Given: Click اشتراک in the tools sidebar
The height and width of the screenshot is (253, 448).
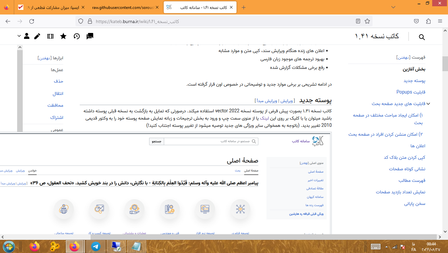Looking at the screenshot, I should [57, 118].
